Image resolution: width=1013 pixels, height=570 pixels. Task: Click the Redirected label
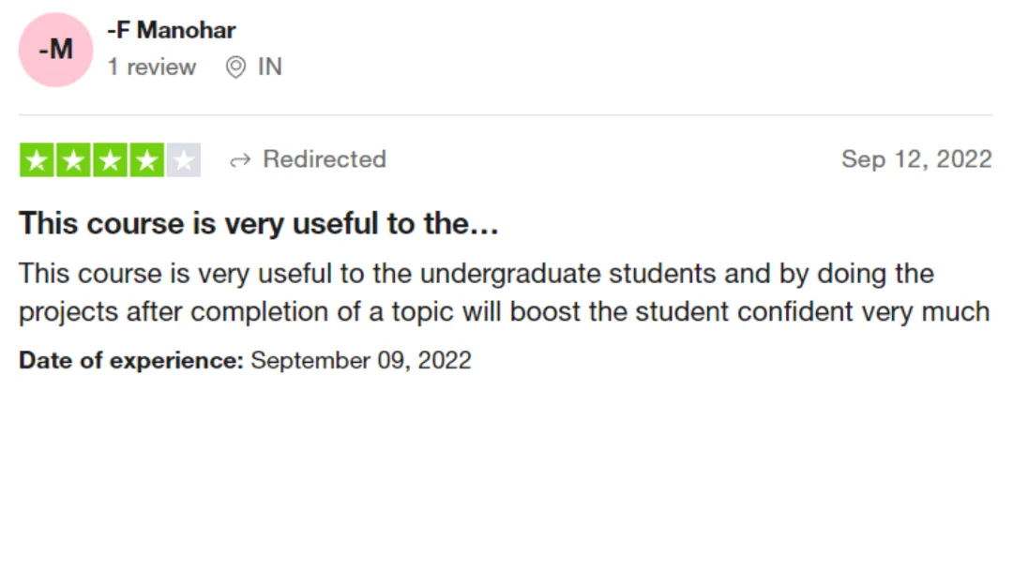point(325,159)
